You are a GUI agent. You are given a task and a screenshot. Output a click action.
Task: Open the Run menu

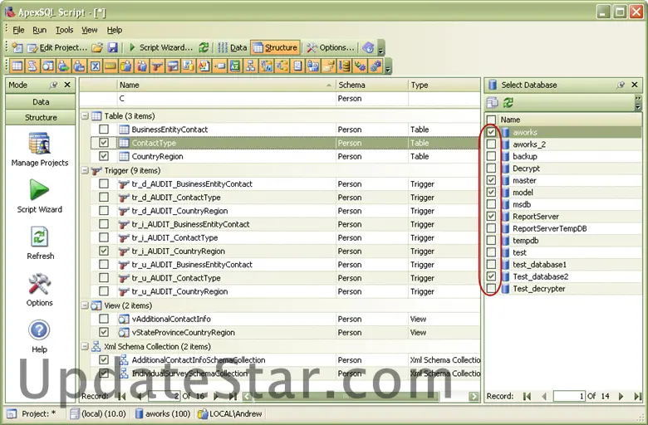pyautogui.click(x=40, y=30)
